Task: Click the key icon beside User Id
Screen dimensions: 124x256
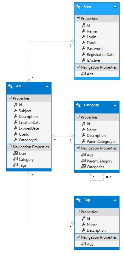Action: (83, 25)
